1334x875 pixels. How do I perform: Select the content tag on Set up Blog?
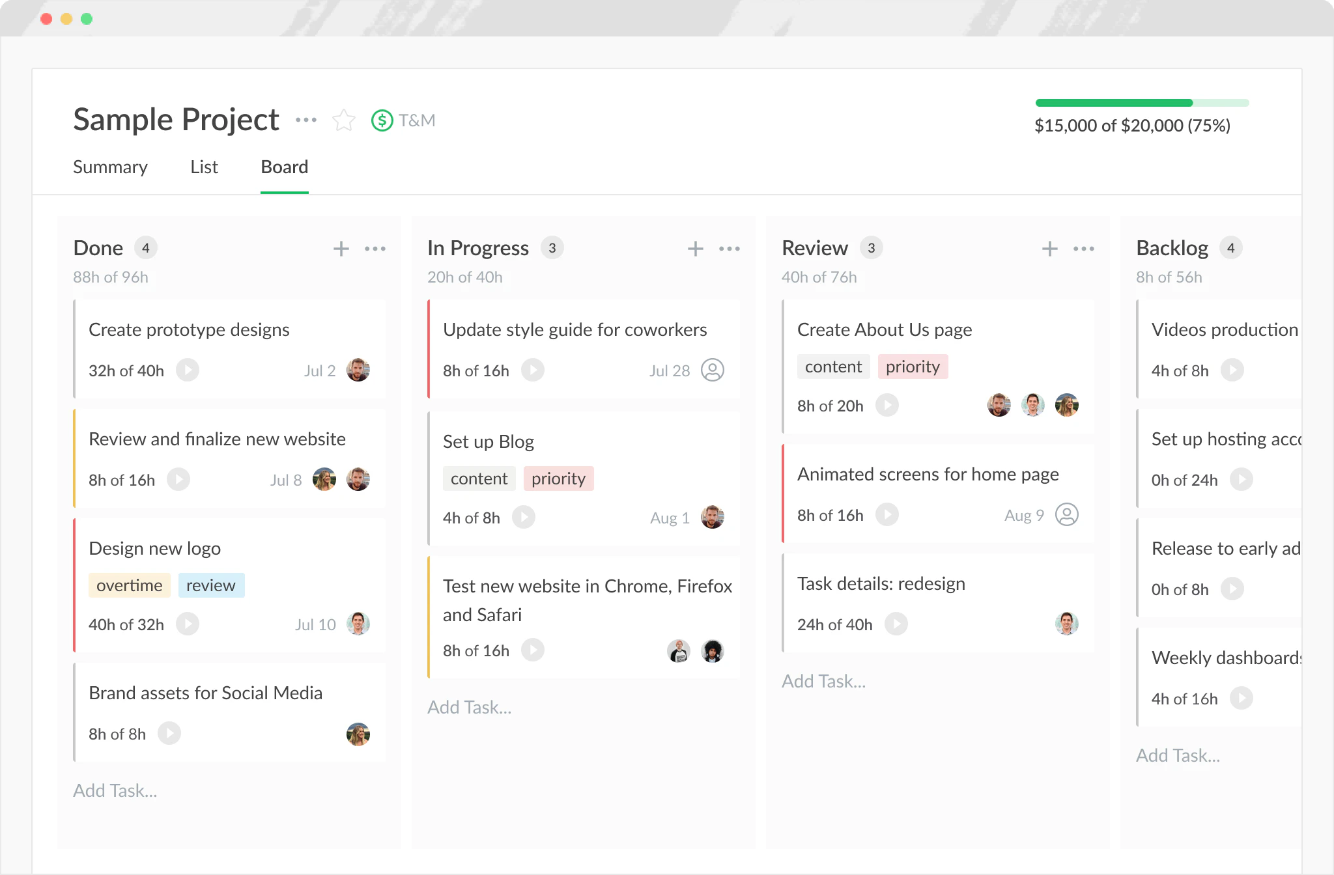point(479,478)
